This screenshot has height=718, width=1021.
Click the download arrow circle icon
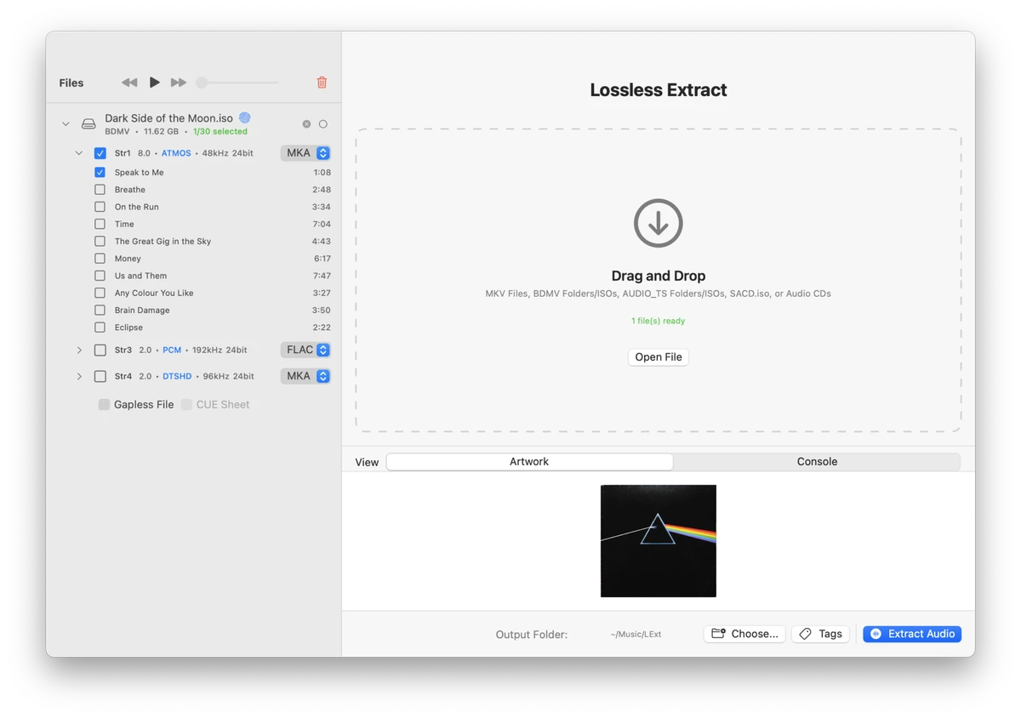click(659, 223)
